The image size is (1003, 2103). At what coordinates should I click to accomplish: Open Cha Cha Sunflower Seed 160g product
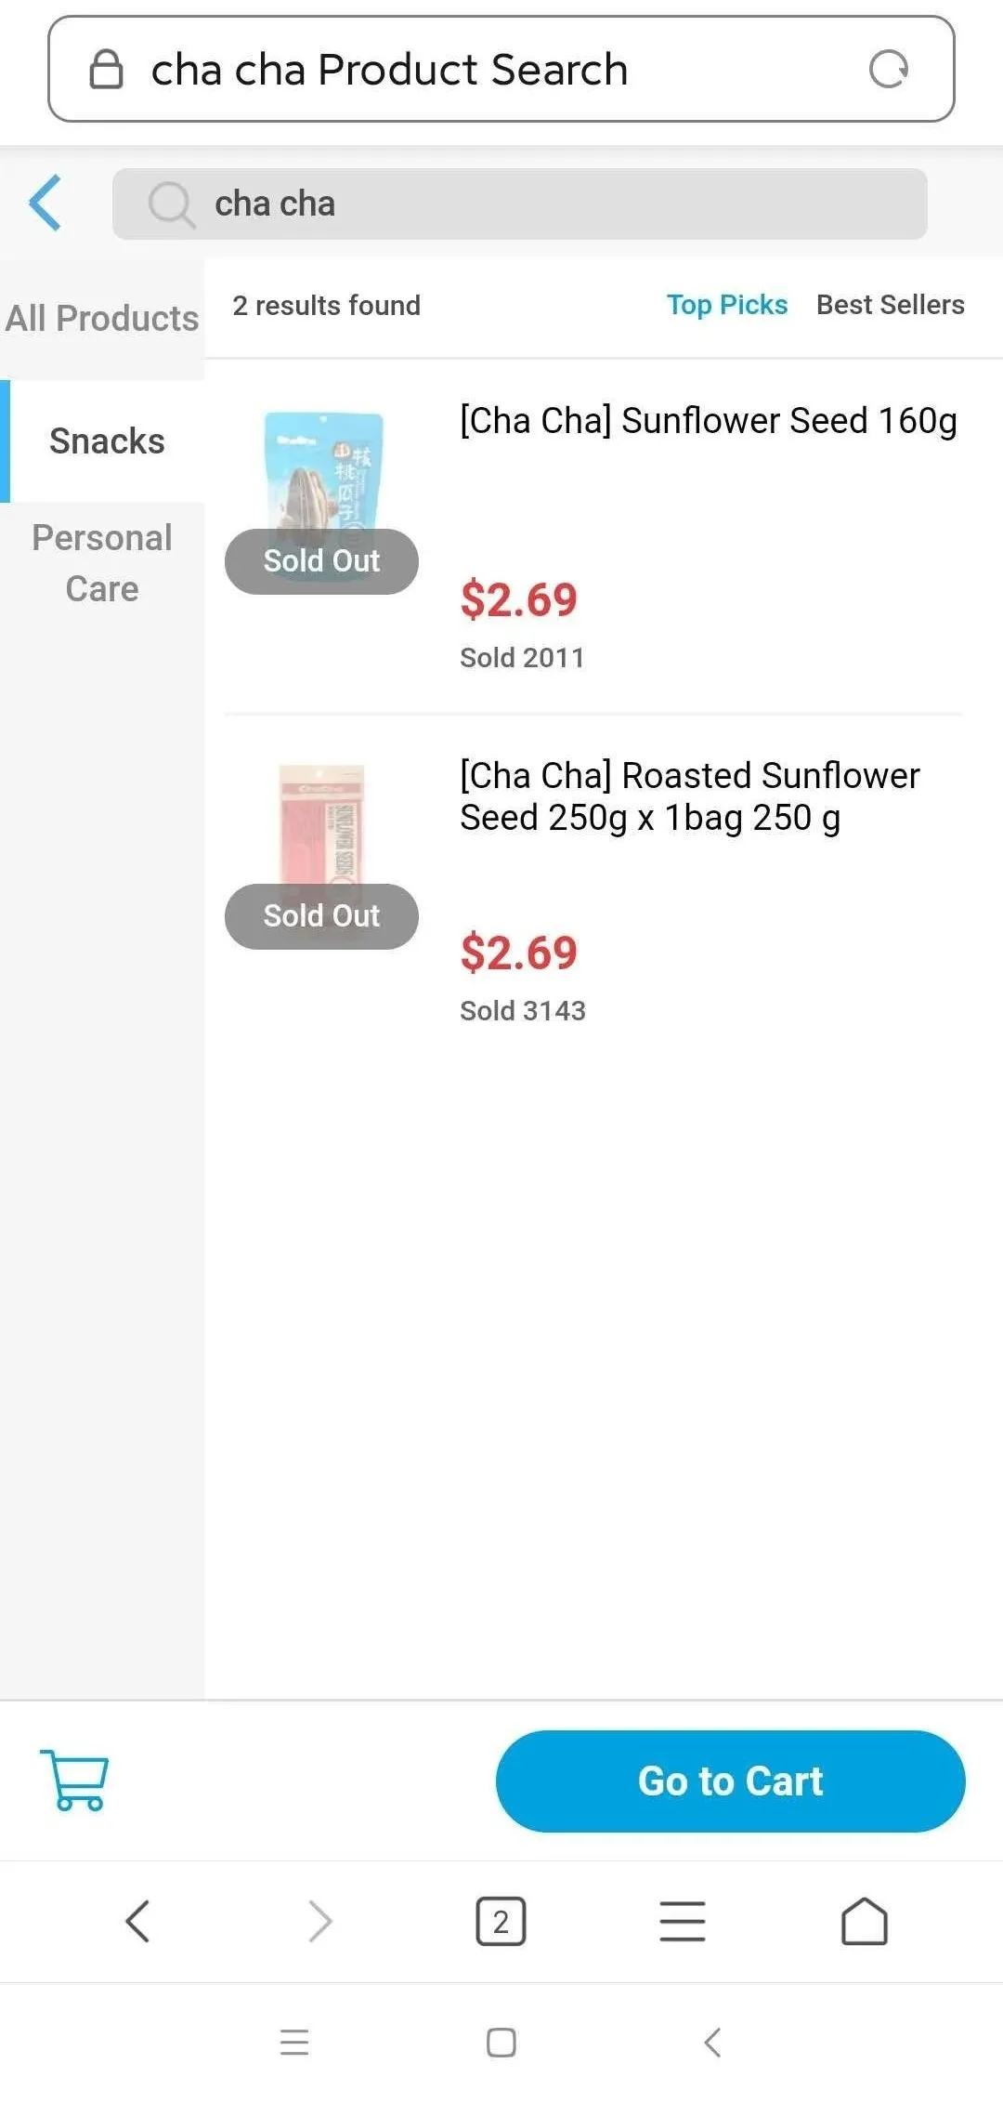pyautogui.click(x=708, y=421)
